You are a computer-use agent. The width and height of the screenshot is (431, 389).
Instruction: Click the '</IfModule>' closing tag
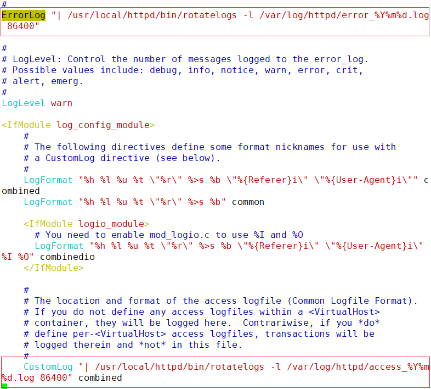[x=54, y=268]
